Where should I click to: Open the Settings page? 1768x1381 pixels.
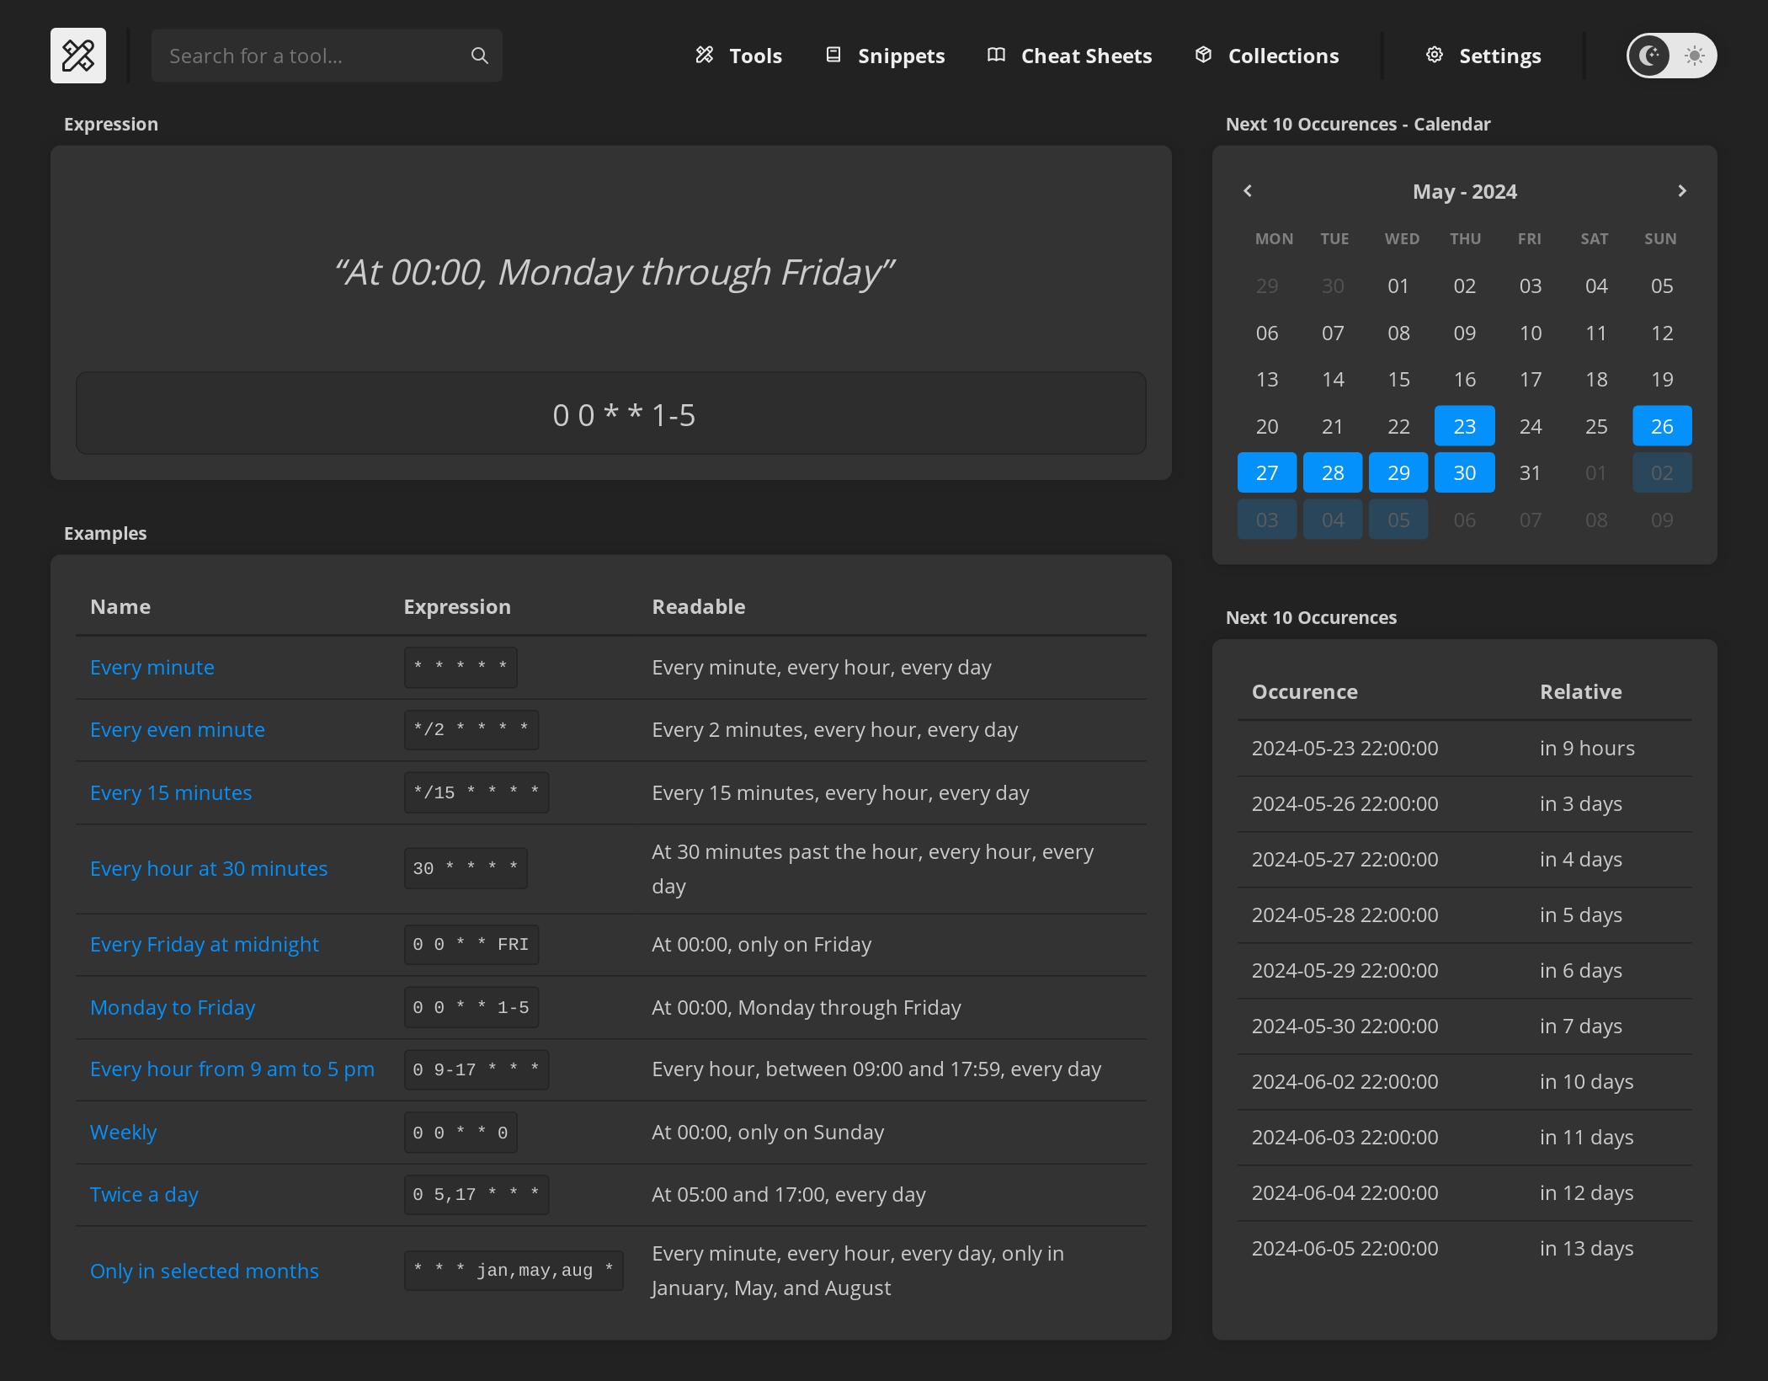pyautogui.click(x=1483, y=56)
